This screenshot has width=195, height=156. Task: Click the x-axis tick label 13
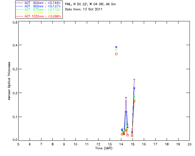[110, 144]
